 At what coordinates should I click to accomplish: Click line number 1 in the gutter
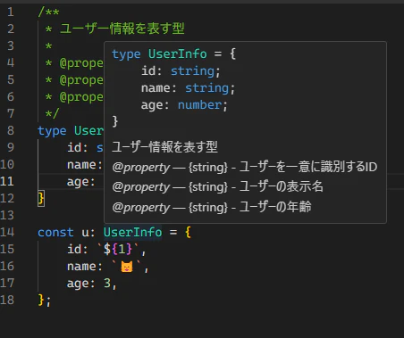point(11,12)
